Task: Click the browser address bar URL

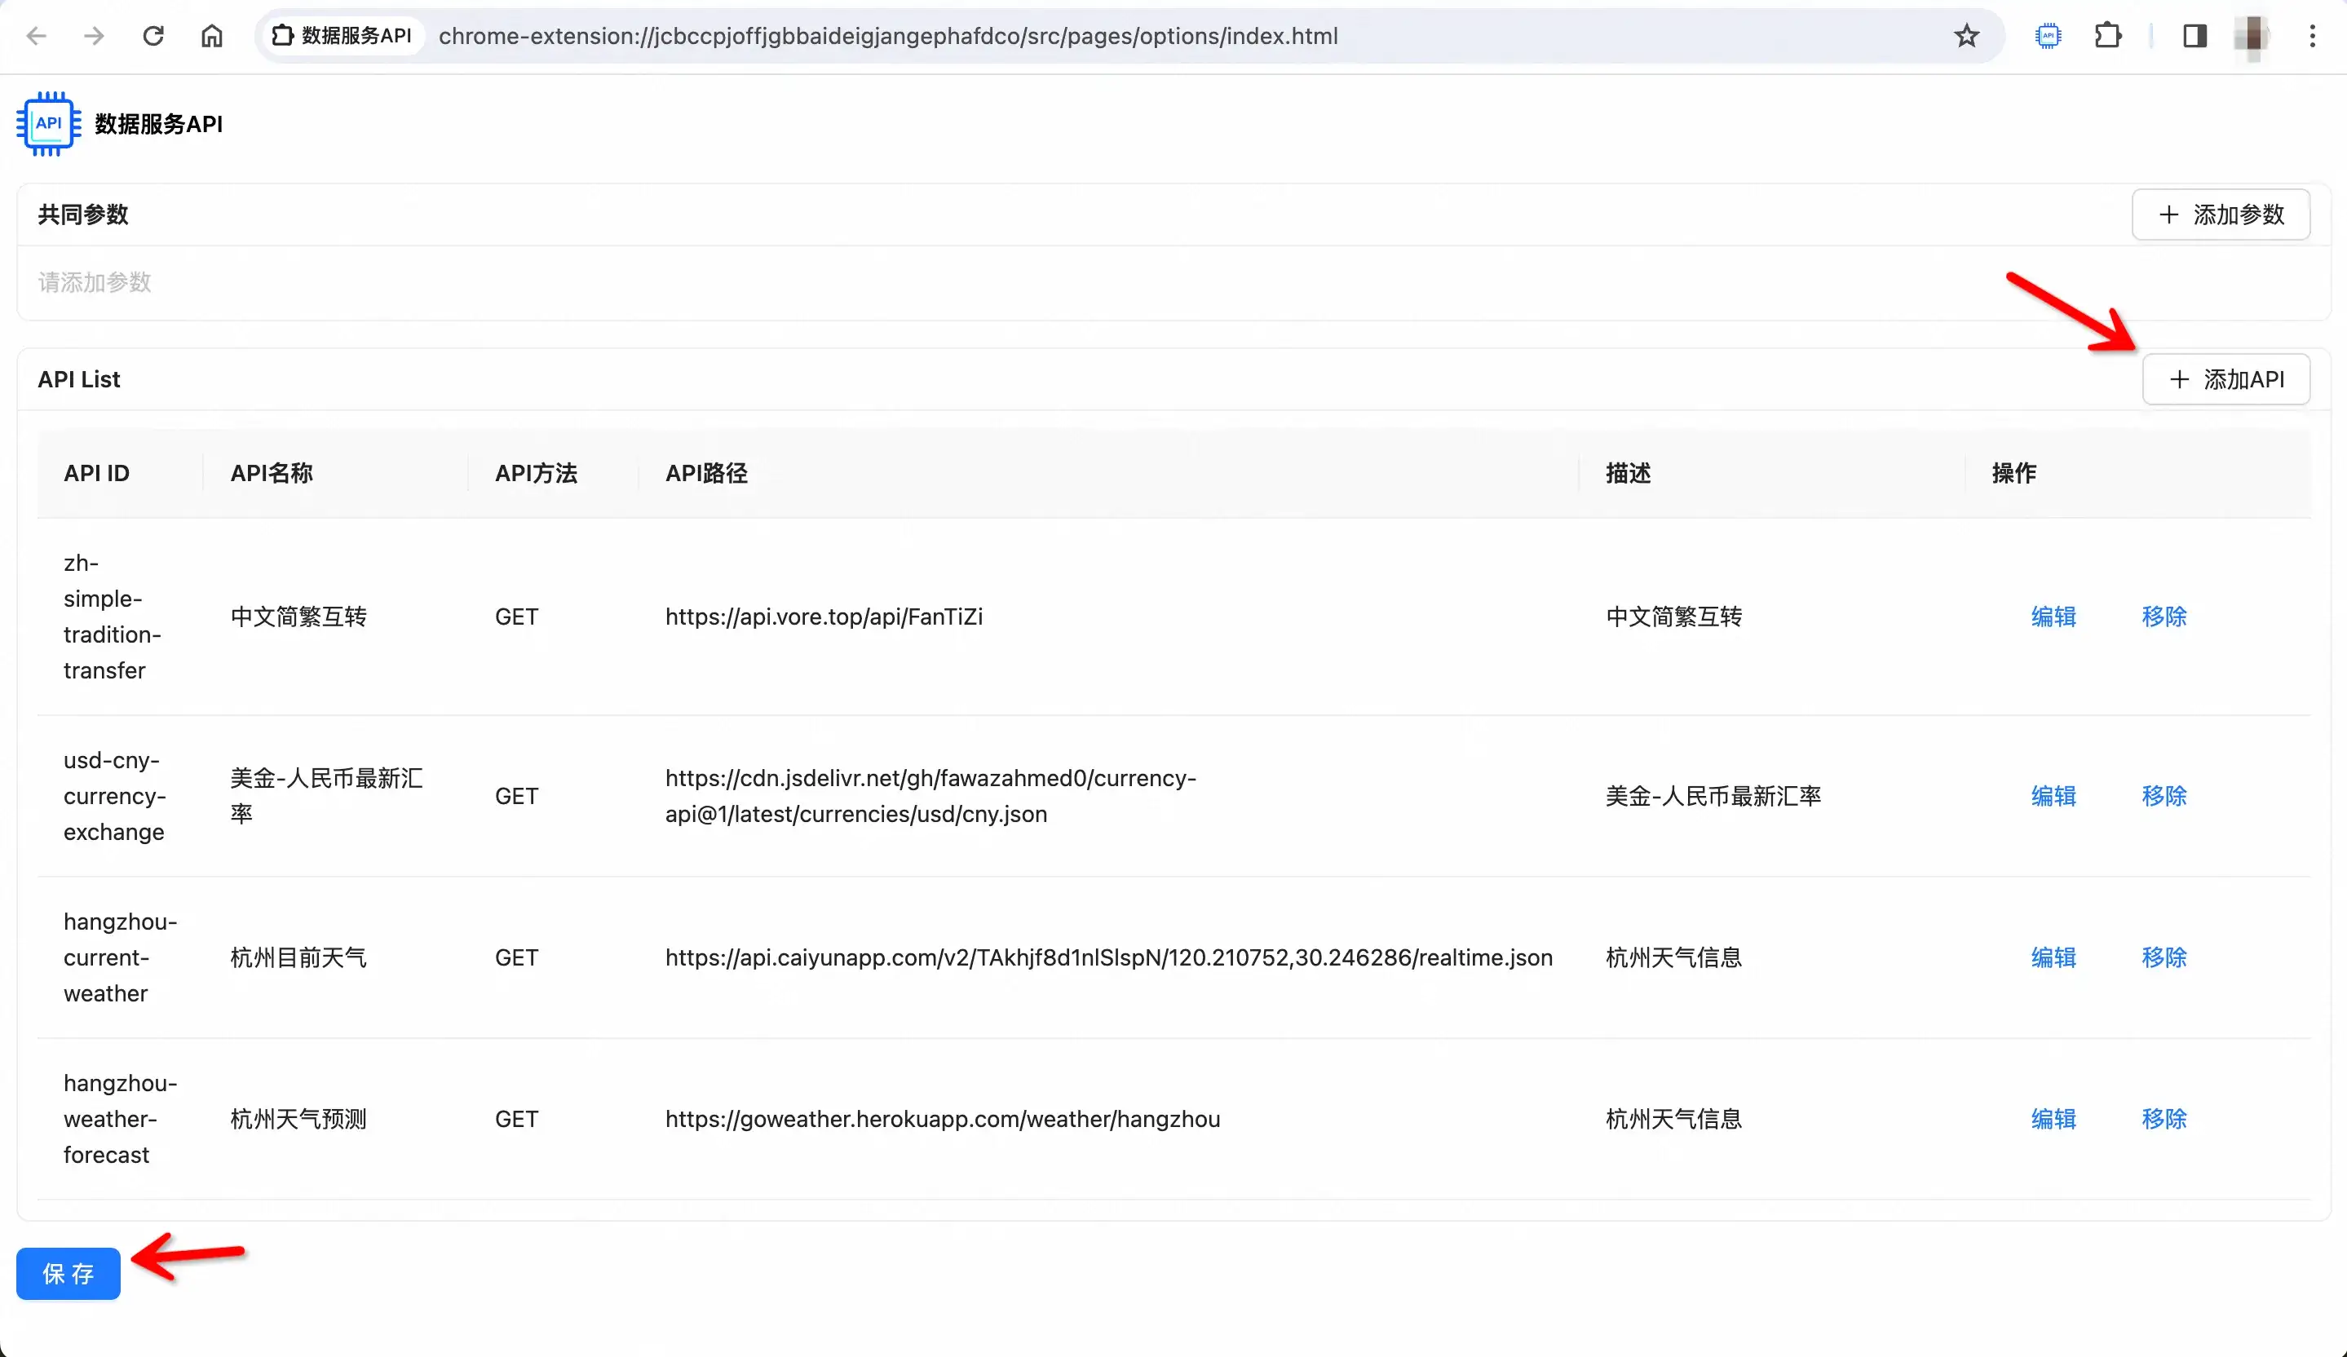Action: coord(887,37)
